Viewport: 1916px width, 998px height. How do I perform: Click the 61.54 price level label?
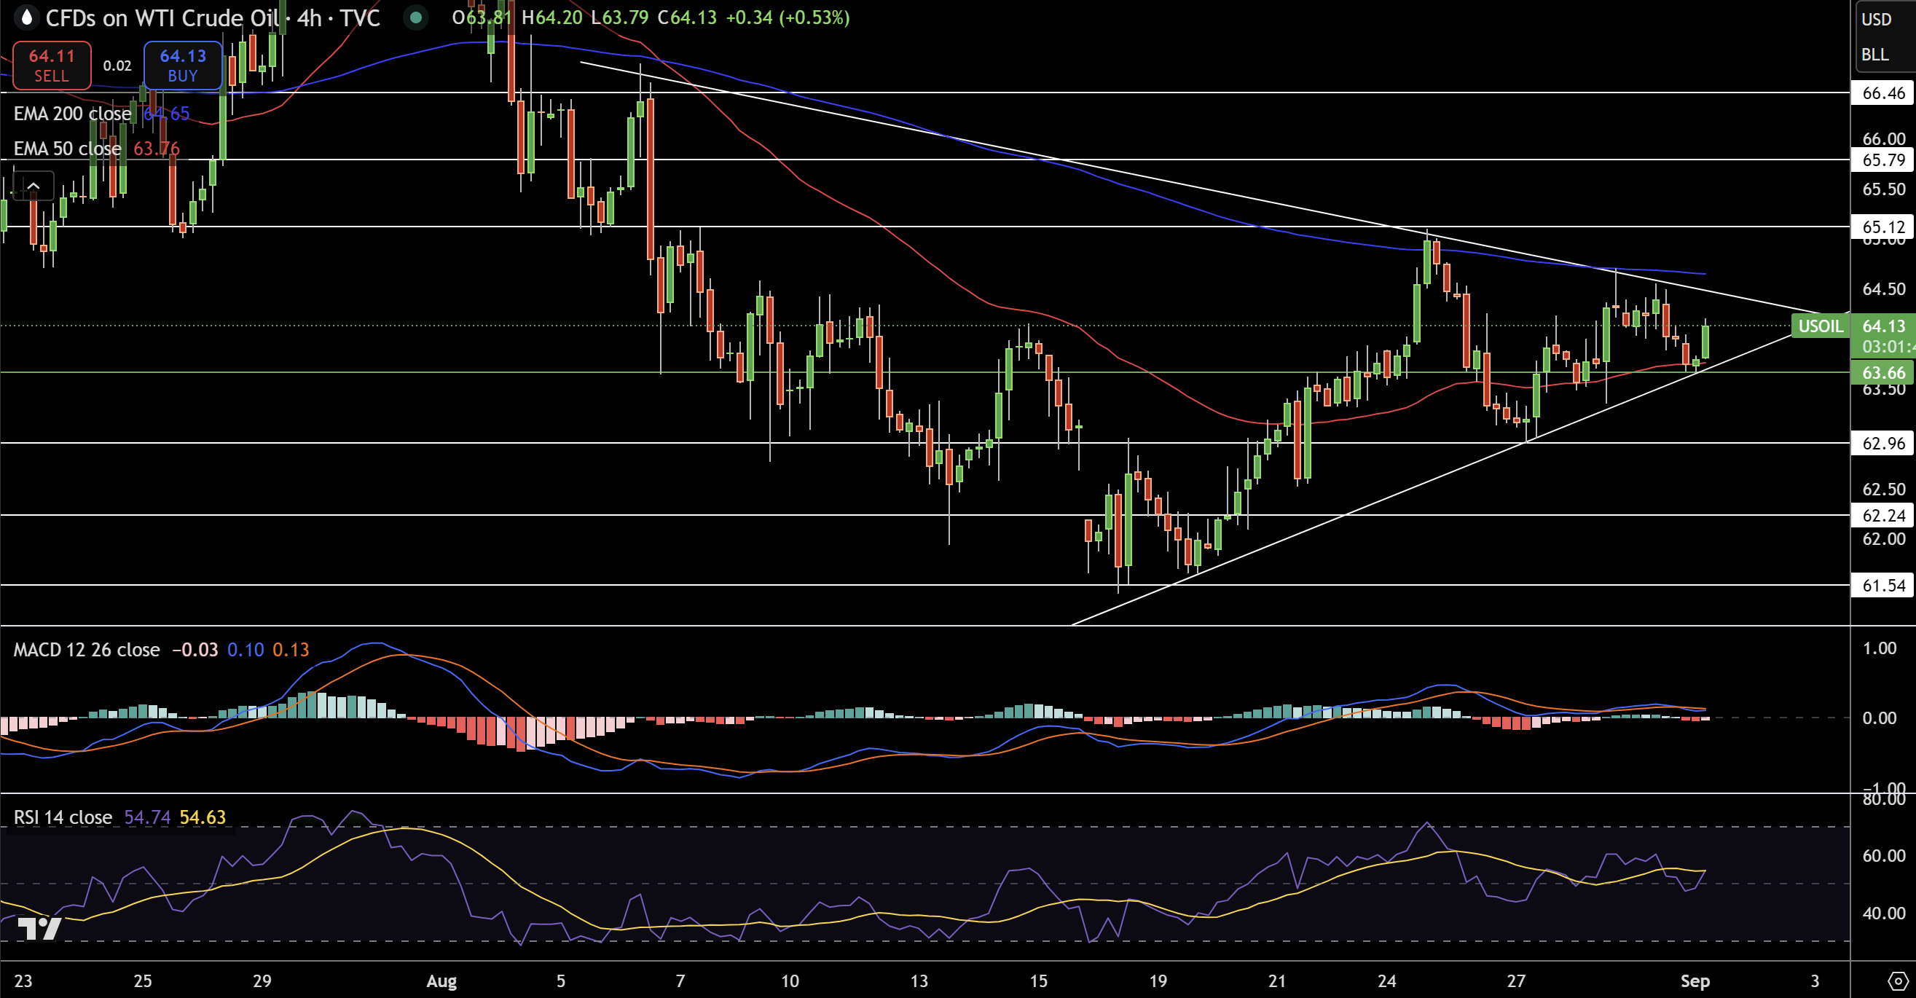click(1883, 585)
